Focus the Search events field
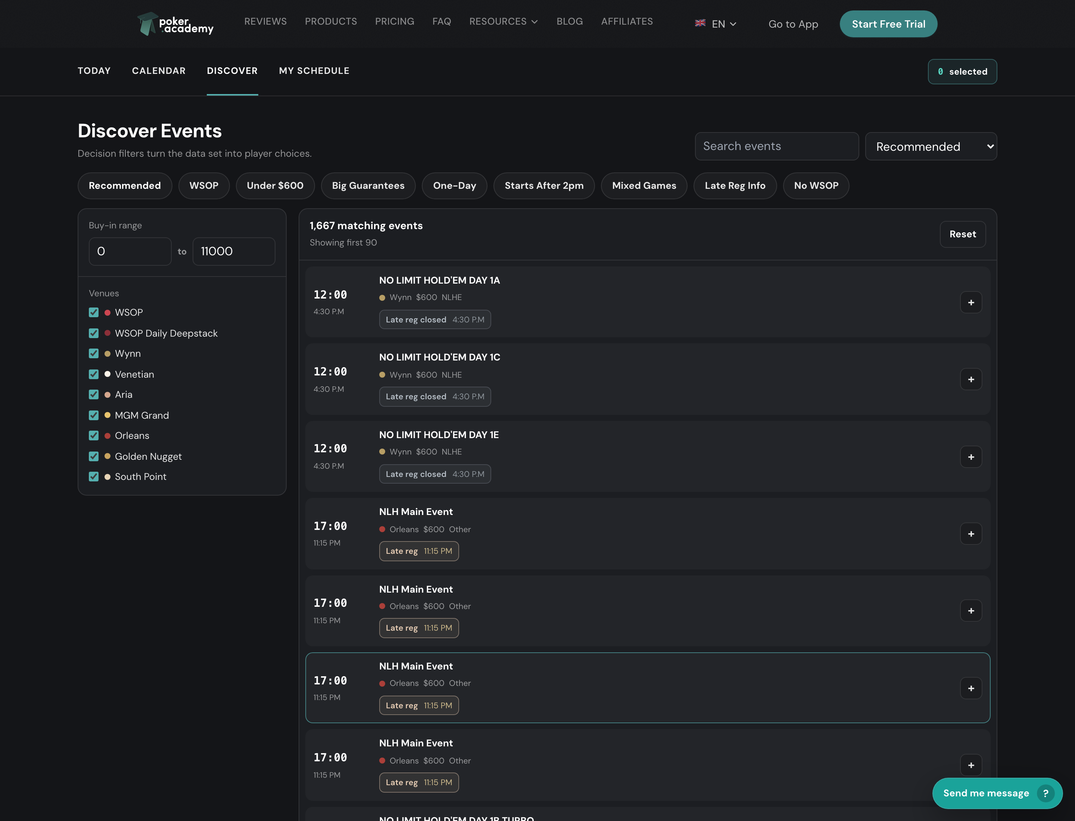The width and height of the screenshot is (1075, 821). pos(776,146)
